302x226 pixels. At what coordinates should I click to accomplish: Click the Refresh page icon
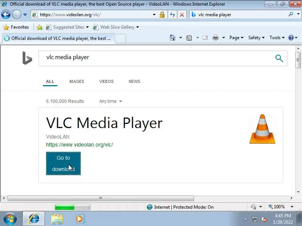tap(173, 15)
